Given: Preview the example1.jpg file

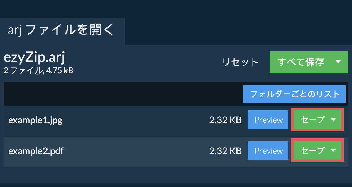Looking at the screenshot, I should point(268,120).
